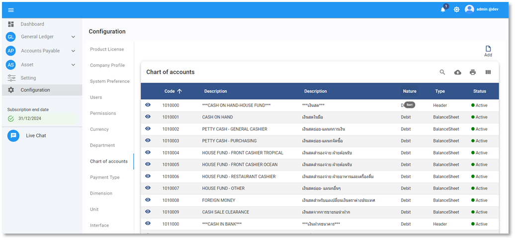
Task: Search the chart of accounts
Action: coord(442,72)
